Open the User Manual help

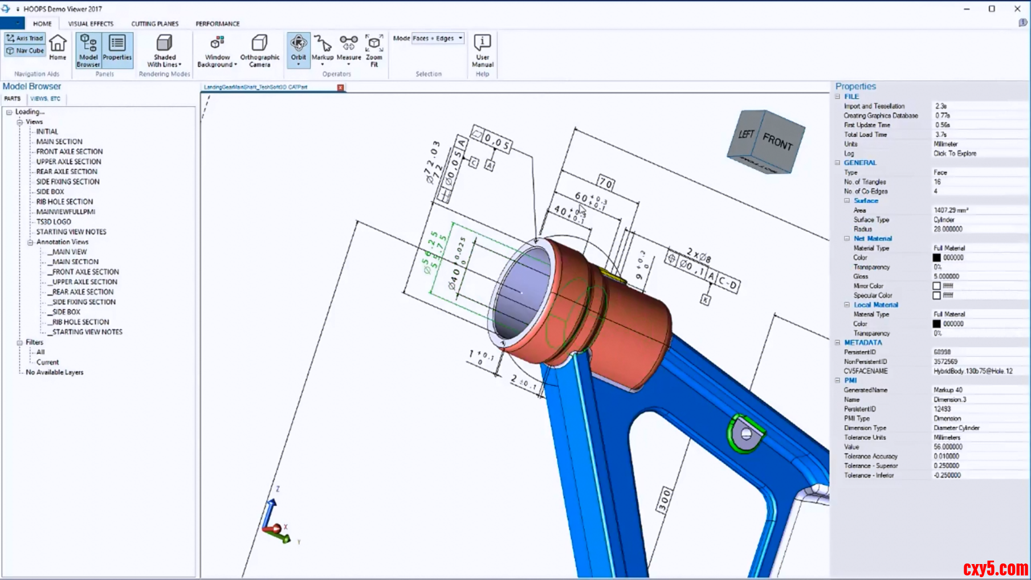(x=482, y=50)
